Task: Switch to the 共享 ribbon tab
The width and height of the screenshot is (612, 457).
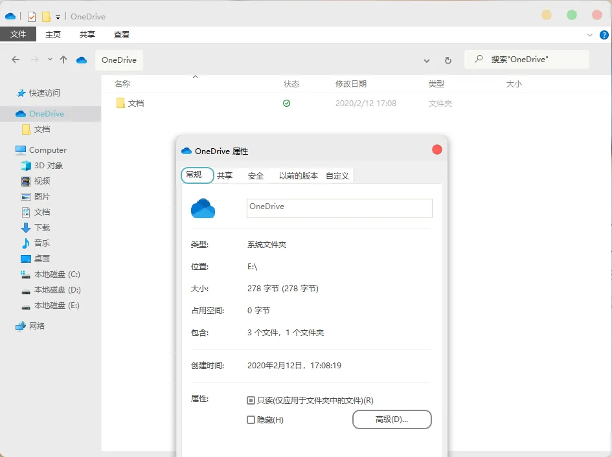Action: pyautogui.click(x=87, y=34)
